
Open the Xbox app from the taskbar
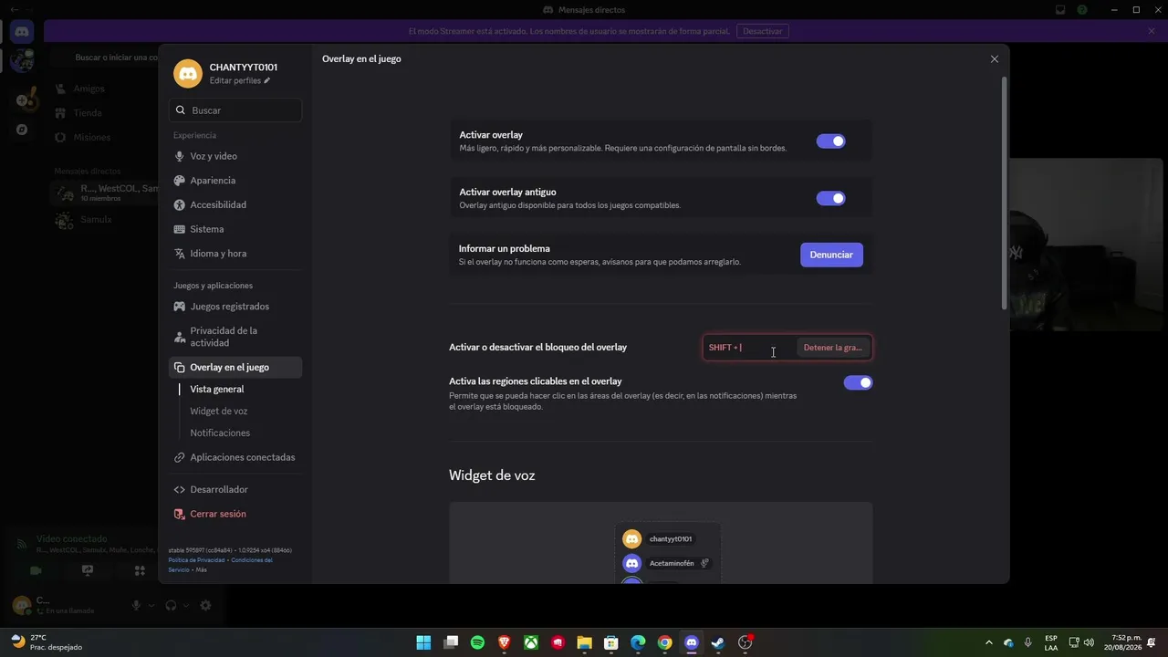click(531, 642)
